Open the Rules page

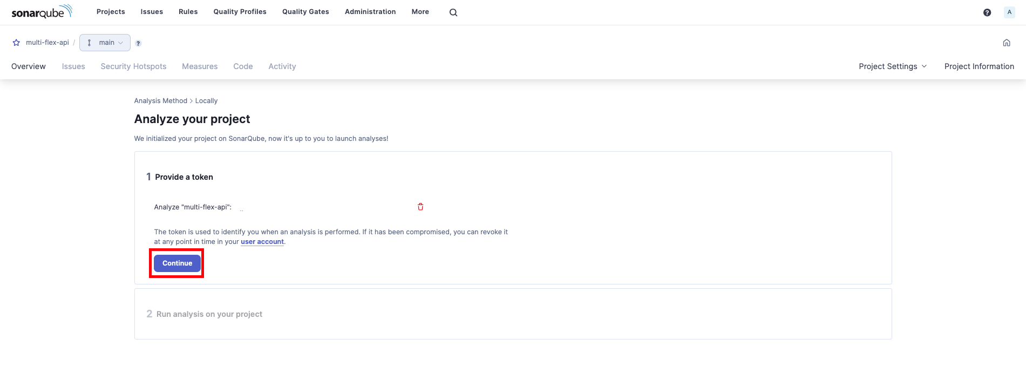coord(188,12)
